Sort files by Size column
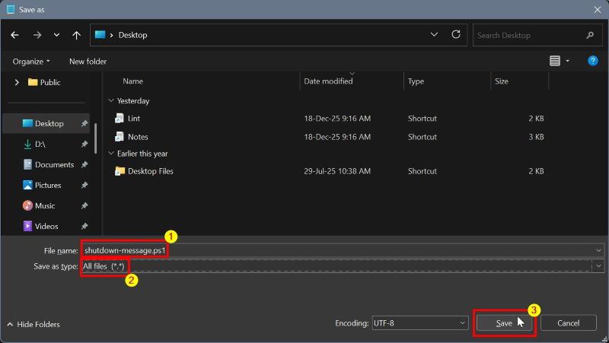The height and width of the screenshot is (343, 609). click(x=502, y=81)
